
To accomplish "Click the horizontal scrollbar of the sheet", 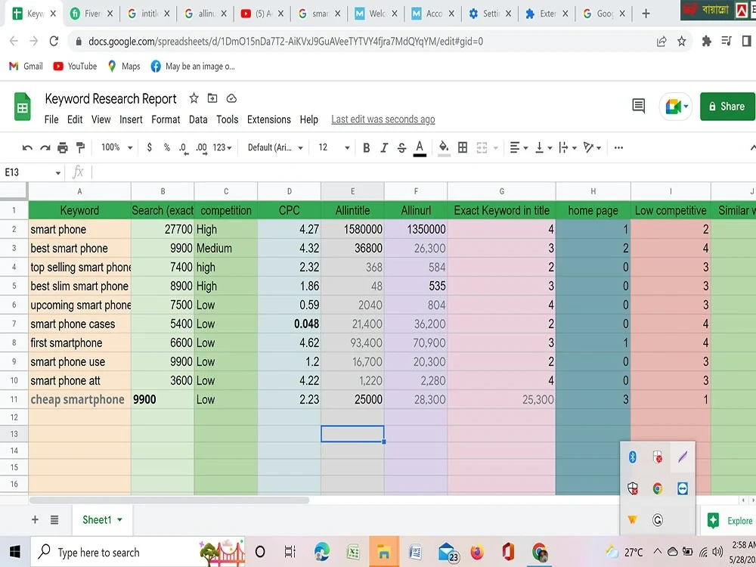I will 169,500.
